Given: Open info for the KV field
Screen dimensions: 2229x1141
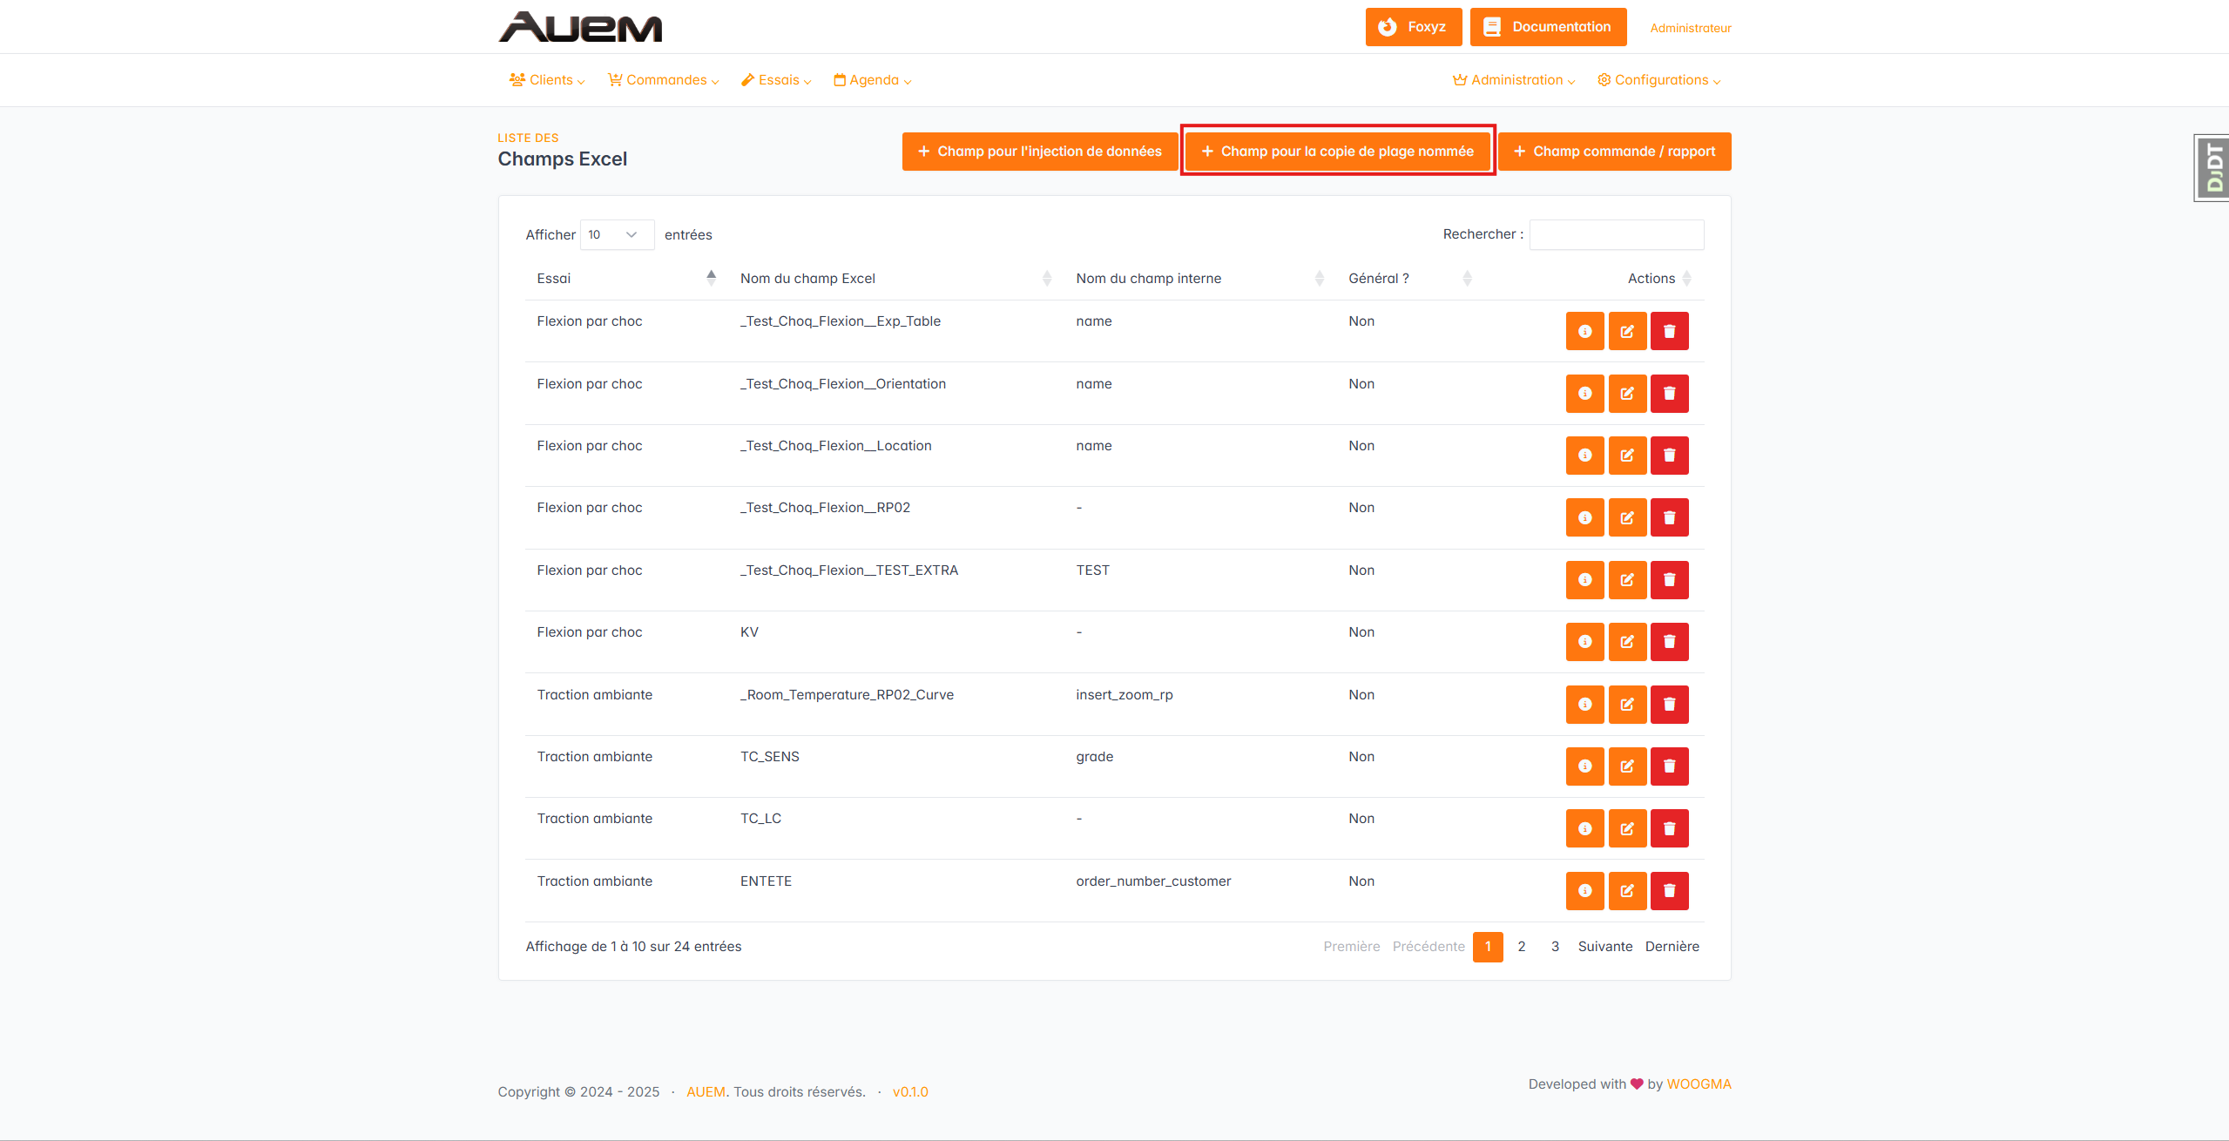Looking at the screenshot, I should [1584, 642].
